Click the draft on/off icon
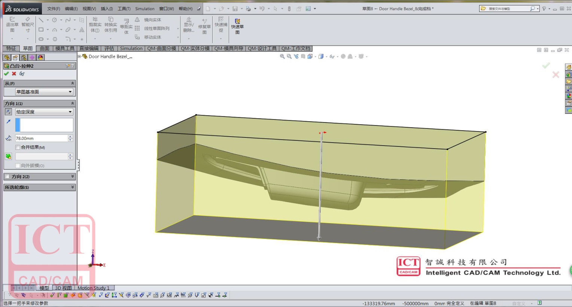 (8, 156)
